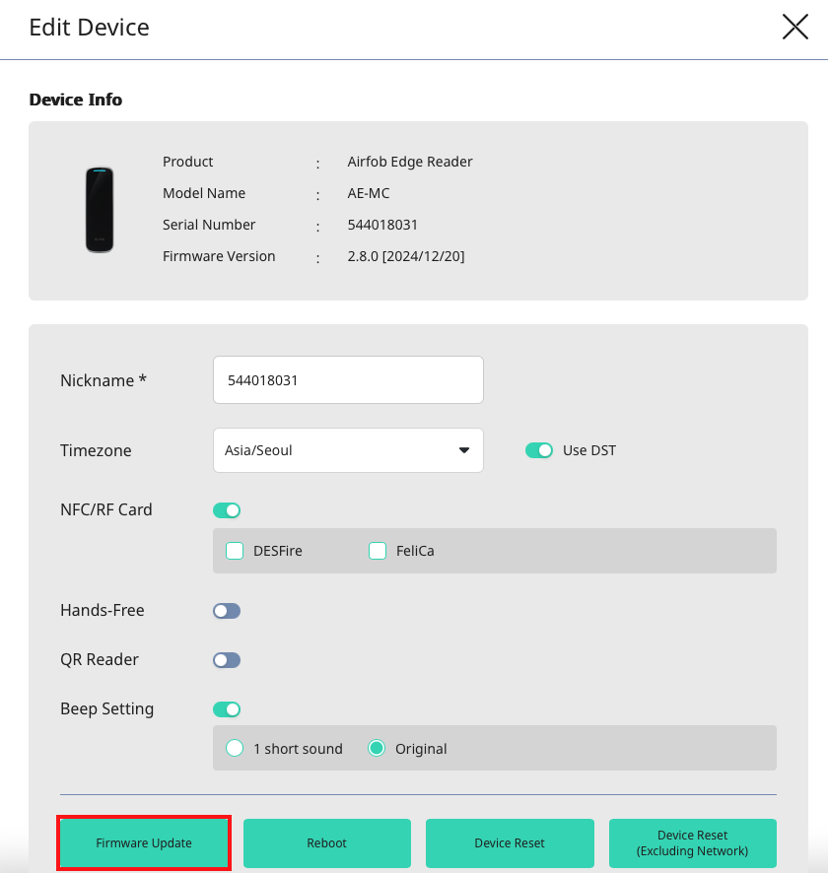Click the Device Reset button
828x873 pixels.
510,843
